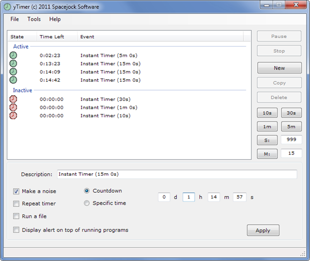Open the Help menu

55,19
